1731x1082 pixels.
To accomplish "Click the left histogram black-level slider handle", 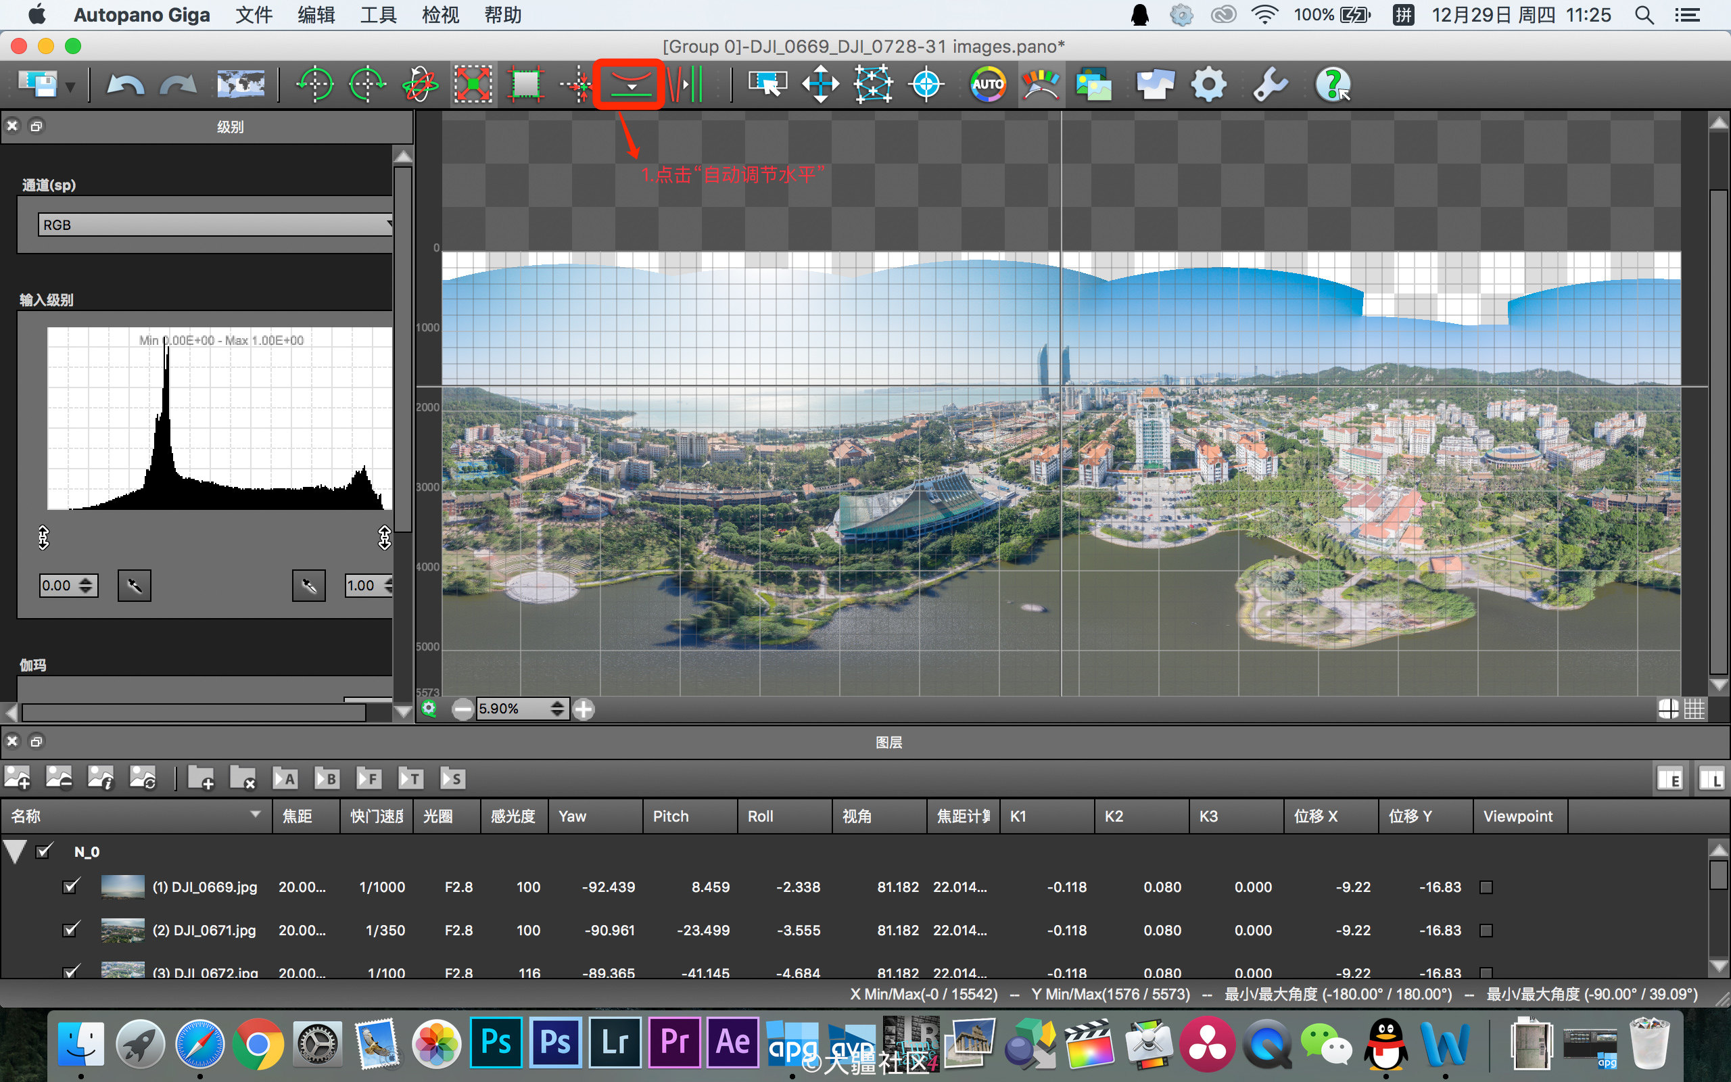I will click(x=44, y=537).
